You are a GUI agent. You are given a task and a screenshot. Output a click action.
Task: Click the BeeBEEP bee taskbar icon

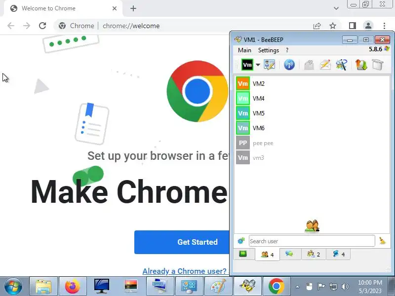[x=247, y=286]
